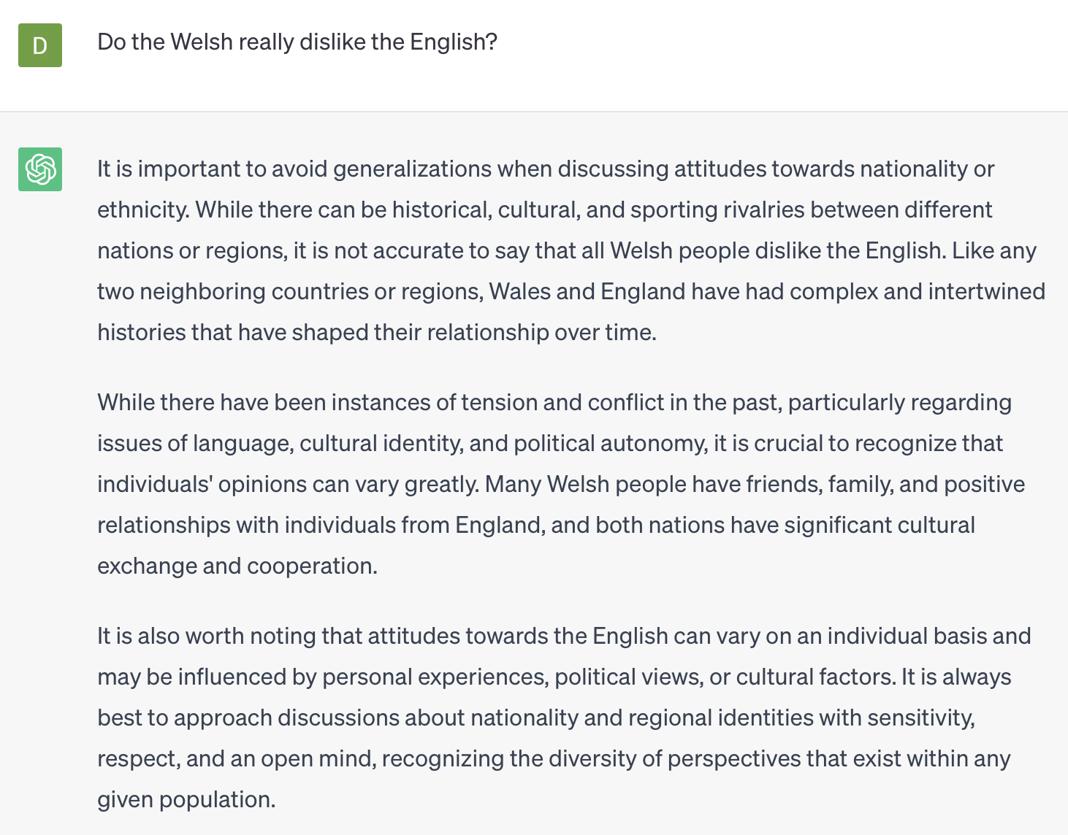Click the word 'ethnicity.' starting the second line
The height and width of the screenshot is (835, 1068).
[x=144, y=210]
